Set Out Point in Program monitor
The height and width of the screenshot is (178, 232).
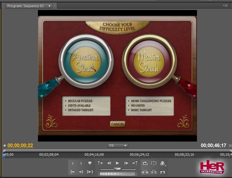pos(81,163)
